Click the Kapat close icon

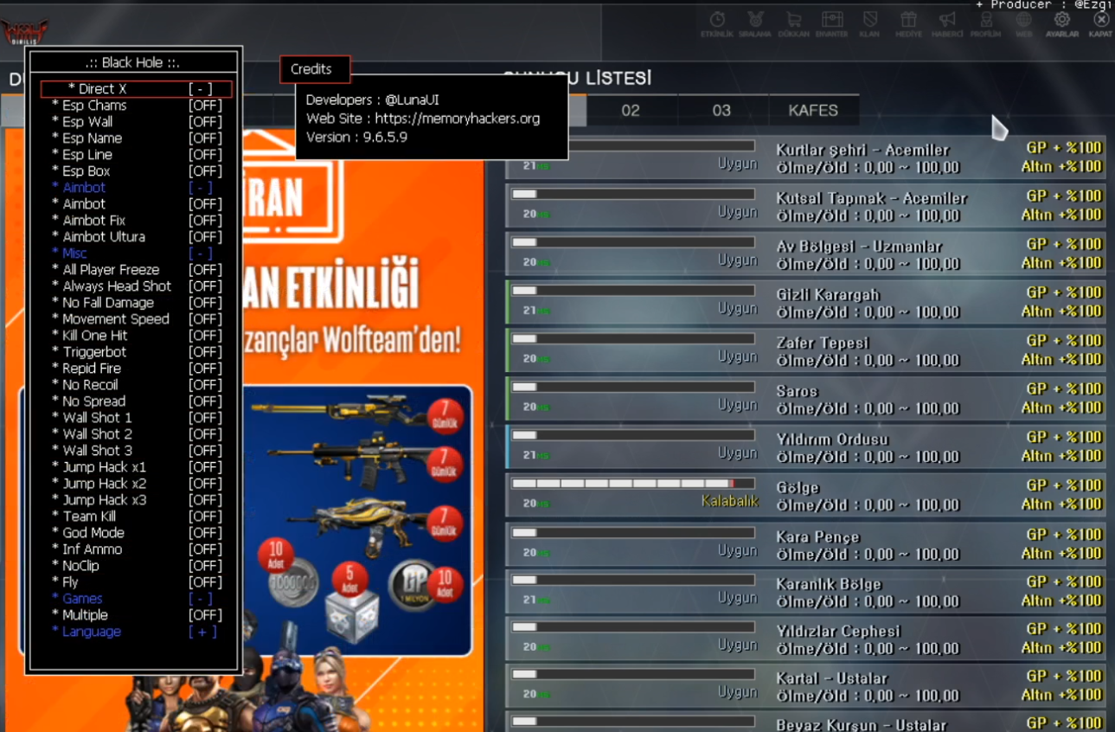[x=1101, y=22]
